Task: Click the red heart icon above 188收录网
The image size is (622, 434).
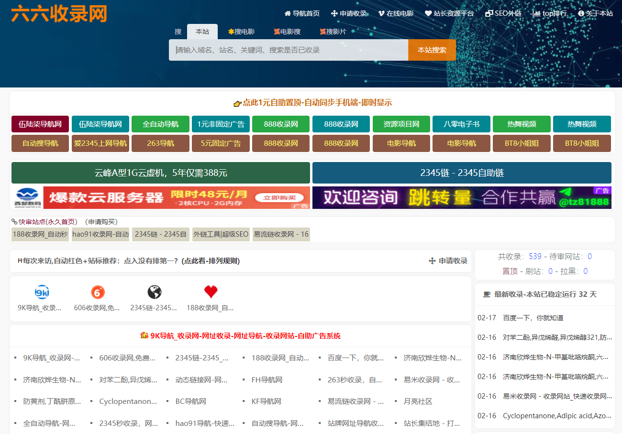Action: point(211,292)
